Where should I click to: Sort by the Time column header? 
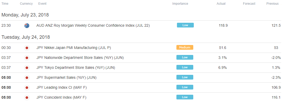tap(5, 4)
